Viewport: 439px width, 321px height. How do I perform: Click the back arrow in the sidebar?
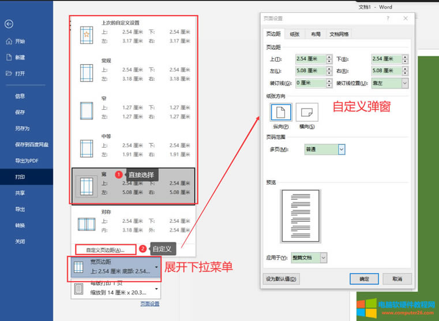(x=9, y=24)
